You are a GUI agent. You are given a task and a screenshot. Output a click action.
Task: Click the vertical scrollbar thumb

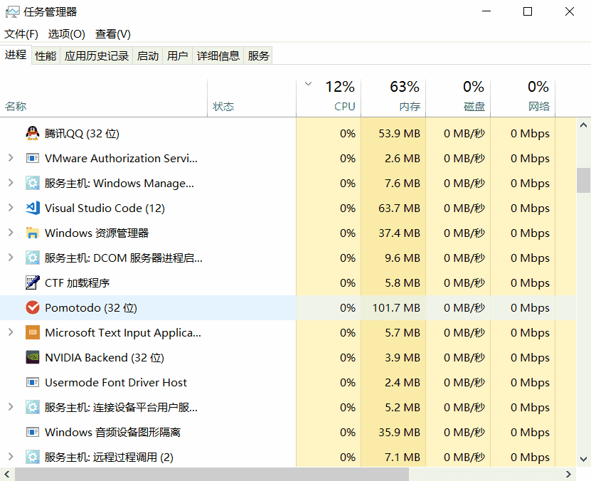pyautogui.click(x=583, y=180)
